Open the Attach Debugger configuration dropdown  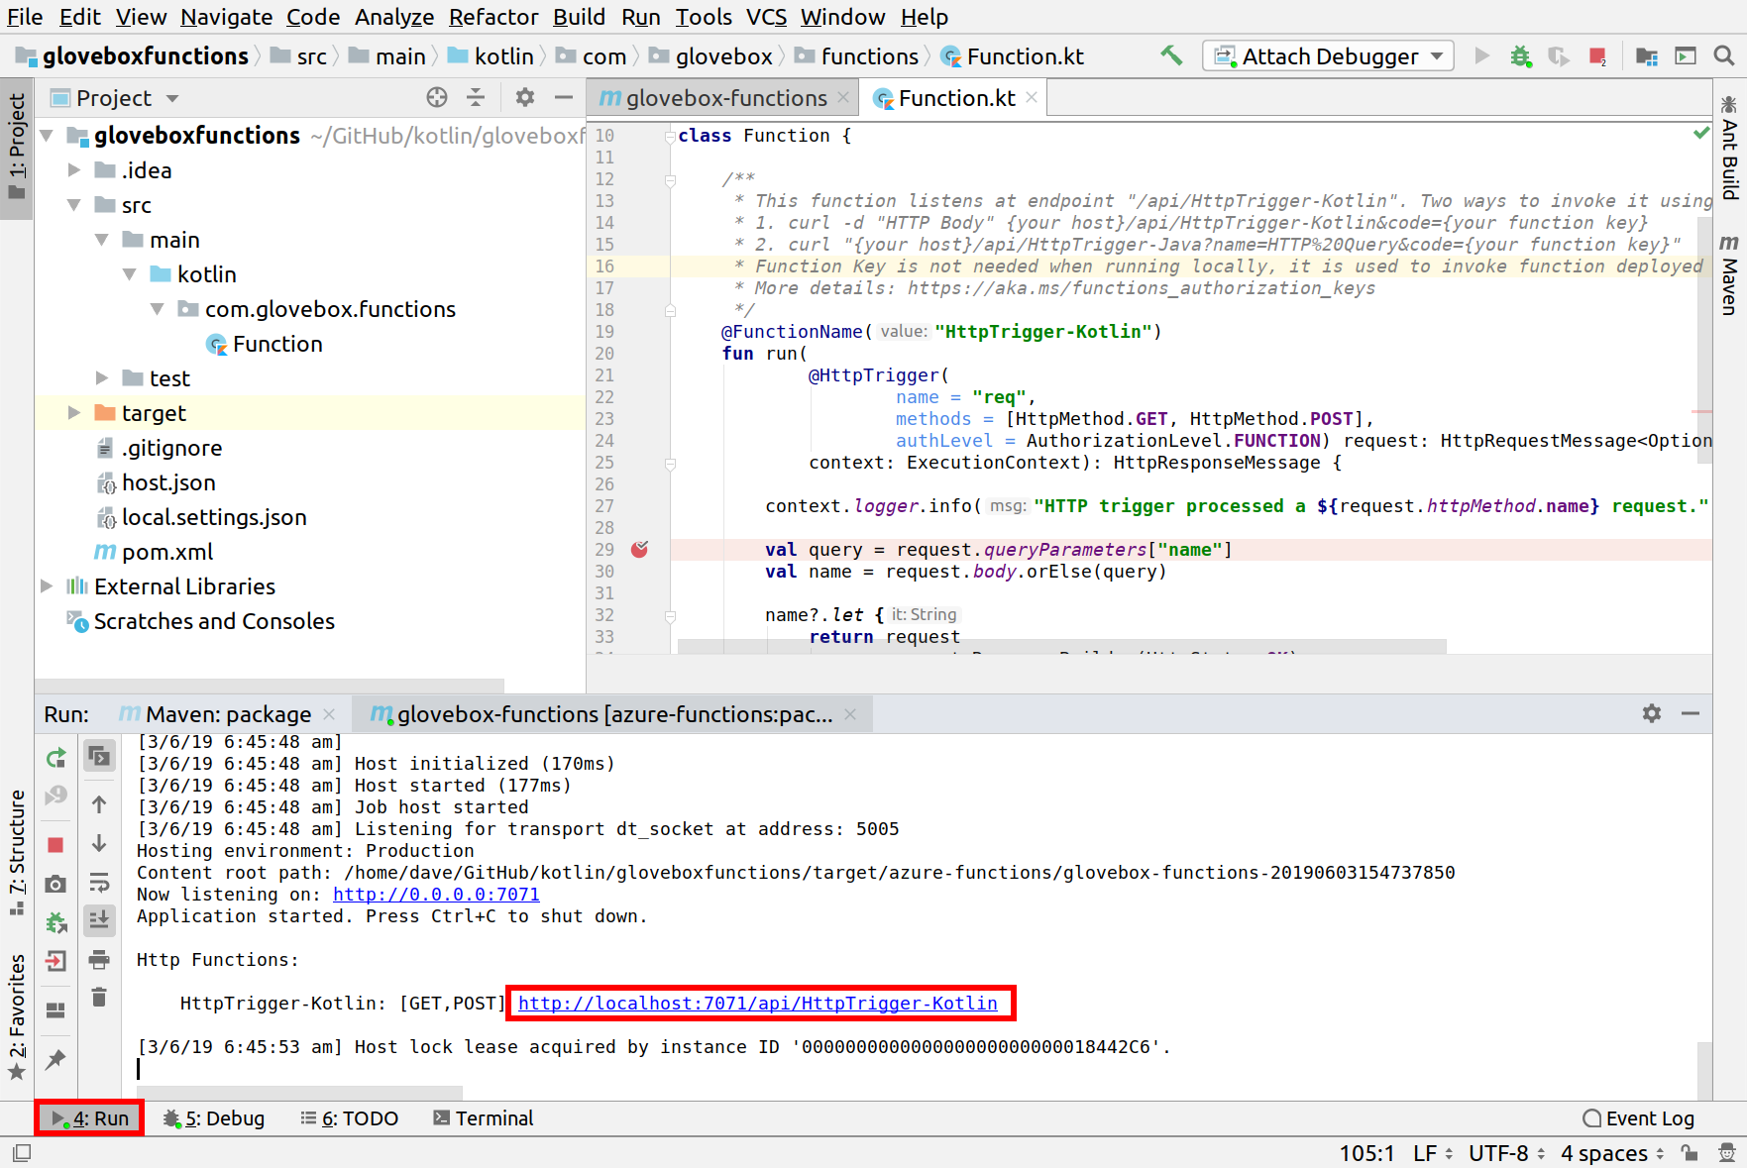click(x=1328, y=56)
